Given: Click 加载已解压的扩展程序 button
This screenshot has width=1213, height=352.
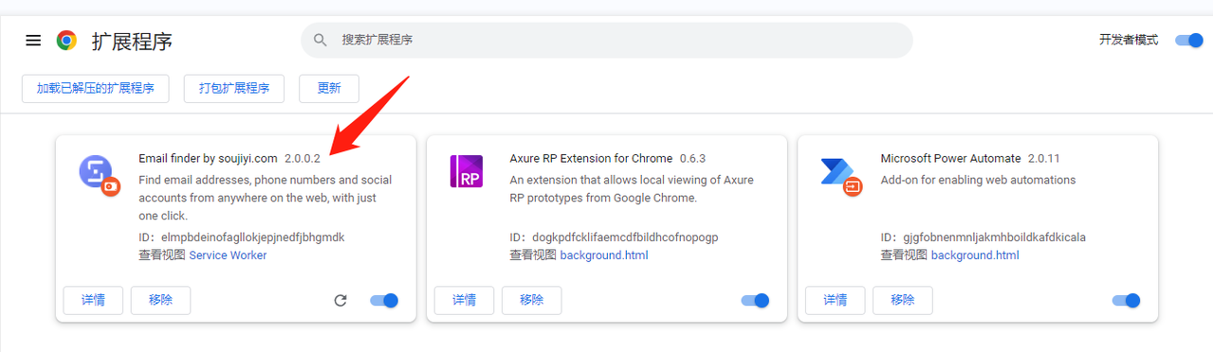Looking at the screenshot, I should click(x=95, y=88).
